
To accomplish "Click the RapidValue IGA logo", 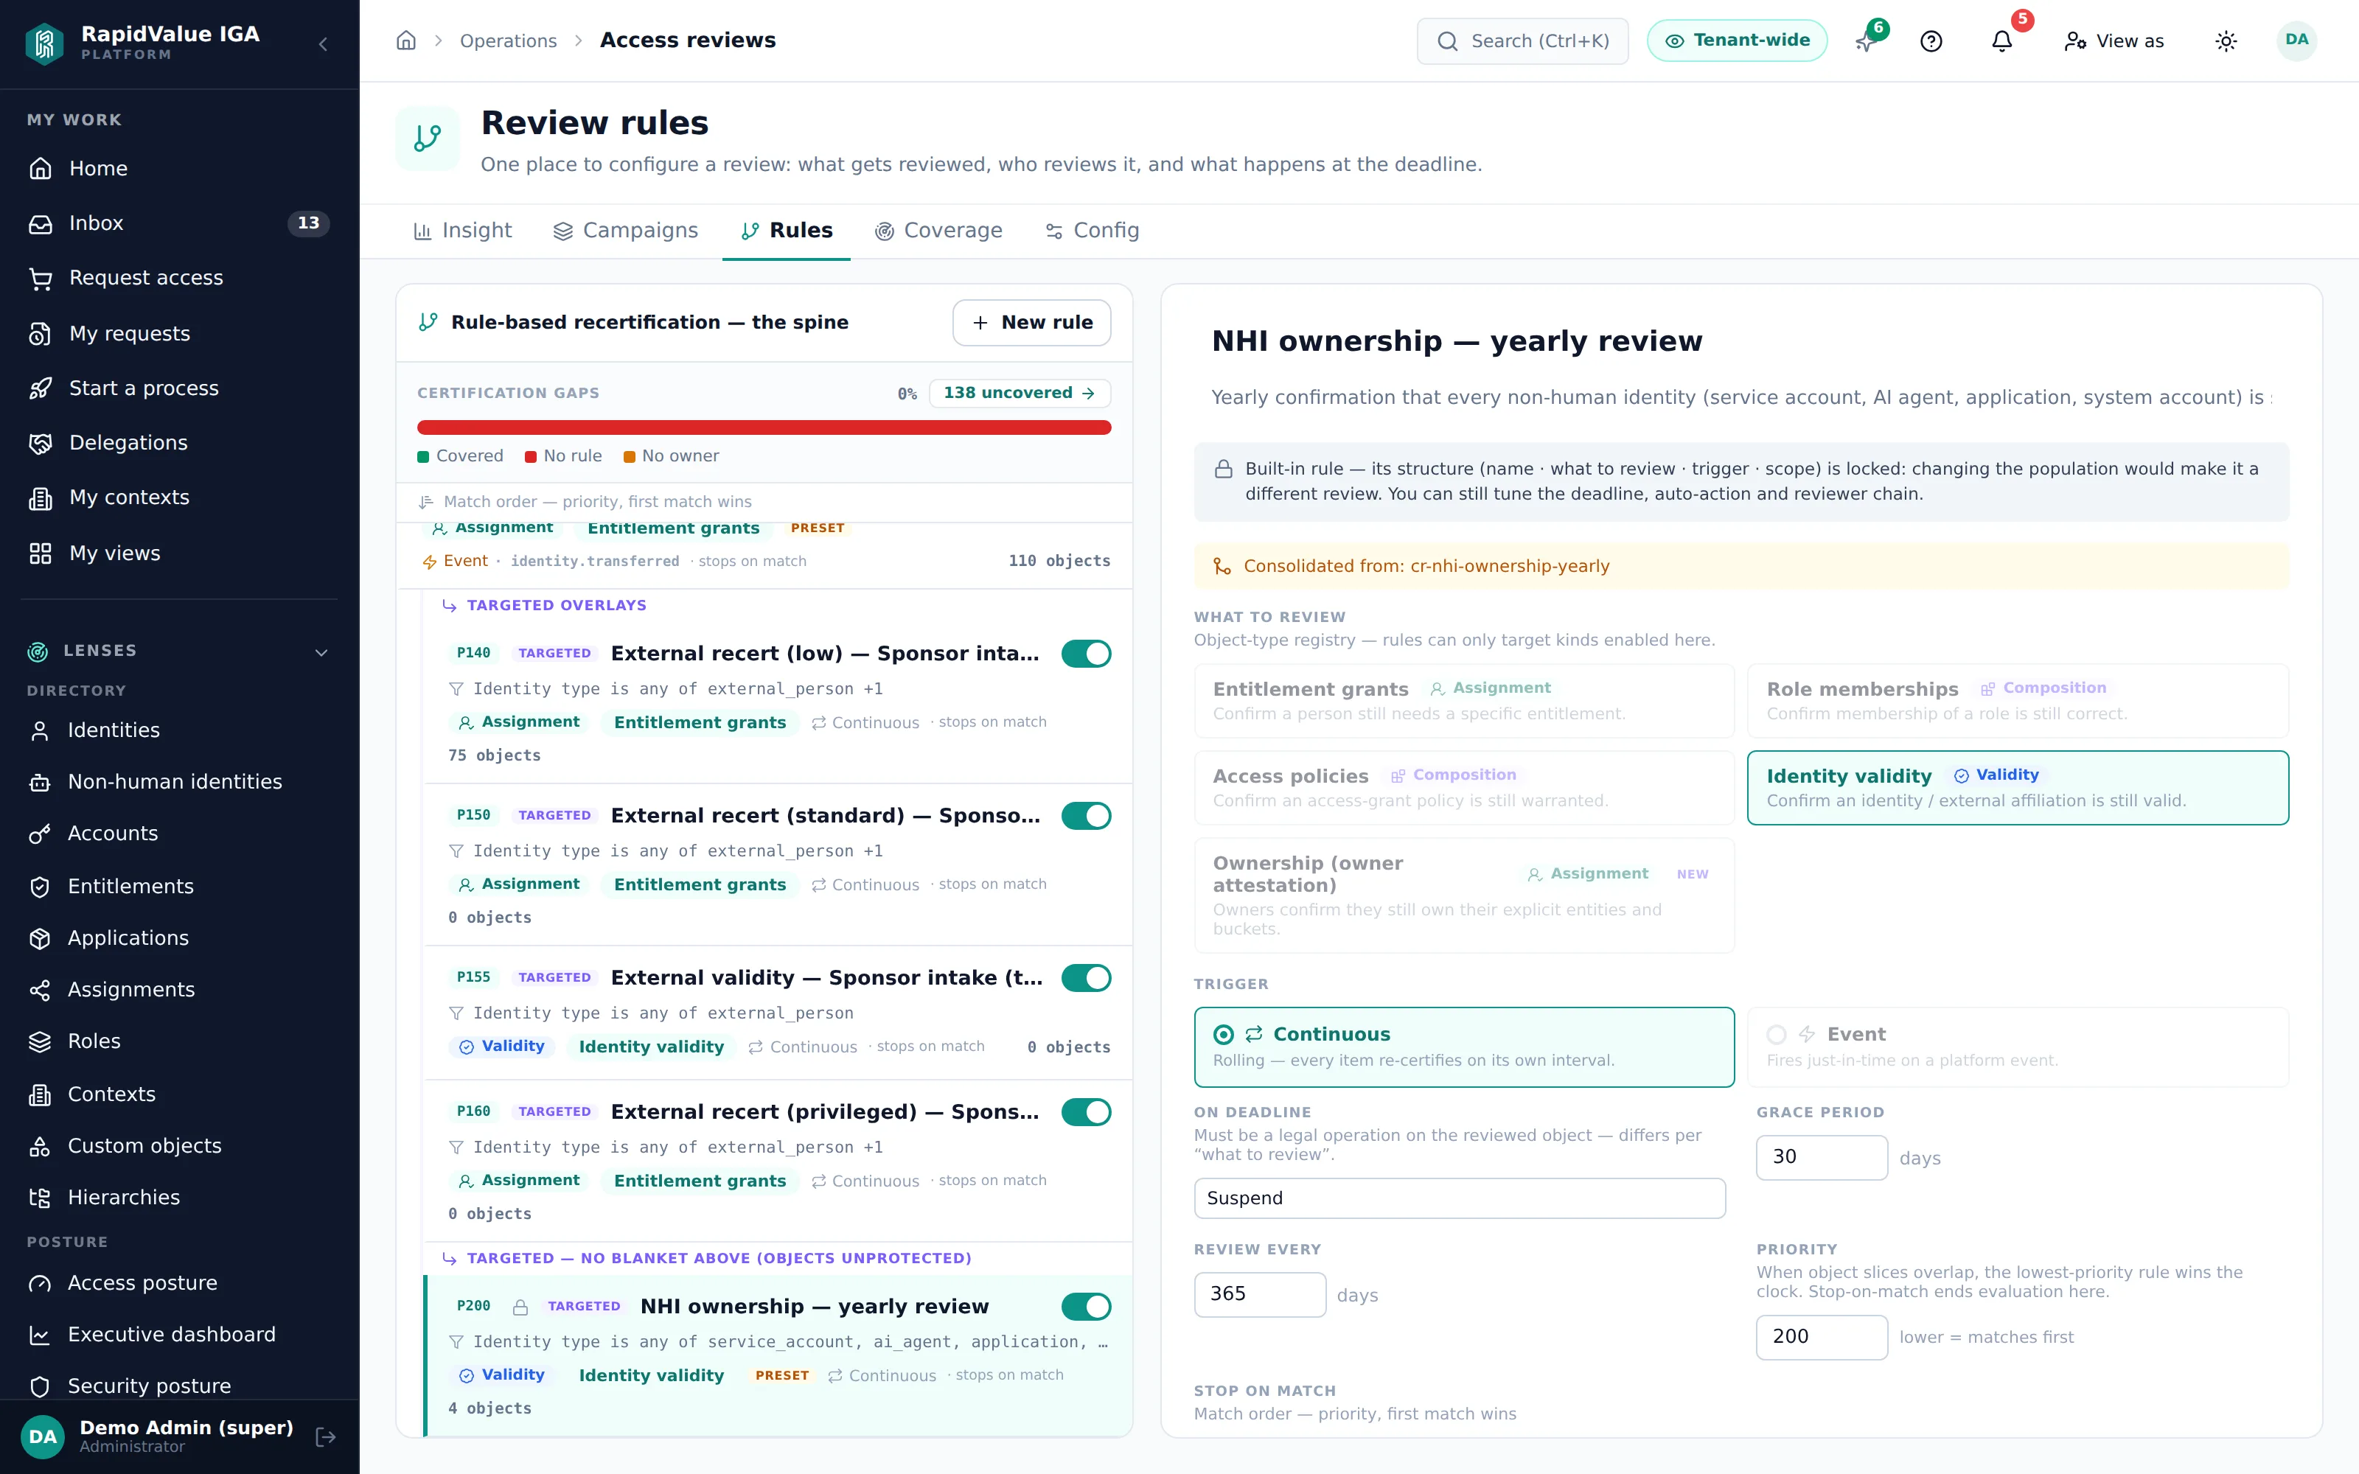I will (44, 43).
